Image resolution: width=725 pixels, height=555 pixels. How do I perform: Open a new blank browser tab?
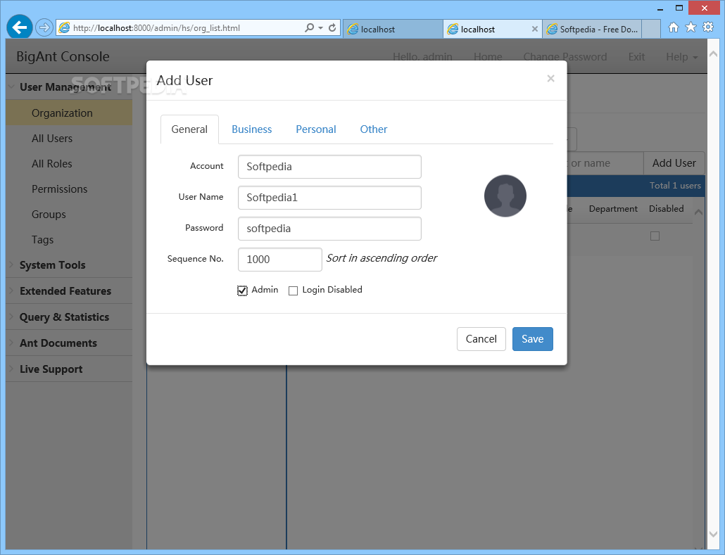point(651,29)
